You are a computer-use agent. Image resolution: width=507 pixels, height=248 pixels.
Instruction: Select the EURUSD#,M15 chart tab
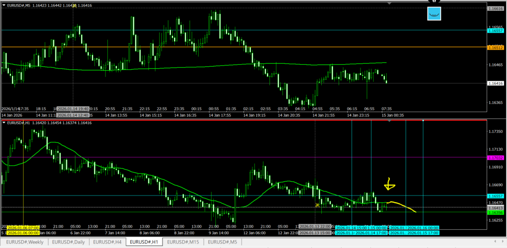pyautogui.click(x=183, y=242)
